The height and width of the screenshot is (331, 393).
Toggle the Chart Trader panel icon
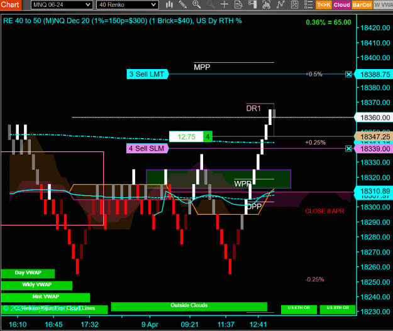point(252,4)
